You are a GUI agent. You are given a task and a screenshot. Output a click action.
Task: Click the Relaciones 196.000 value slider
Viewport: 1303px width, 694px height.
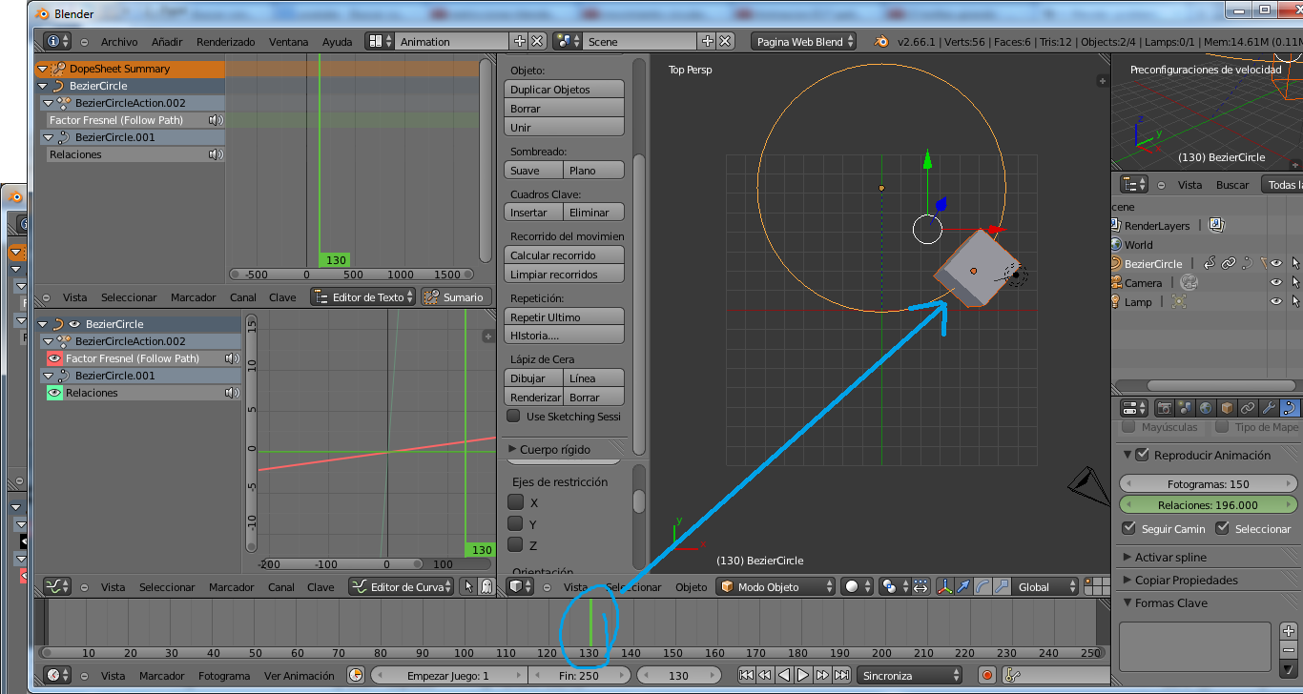1208,505
